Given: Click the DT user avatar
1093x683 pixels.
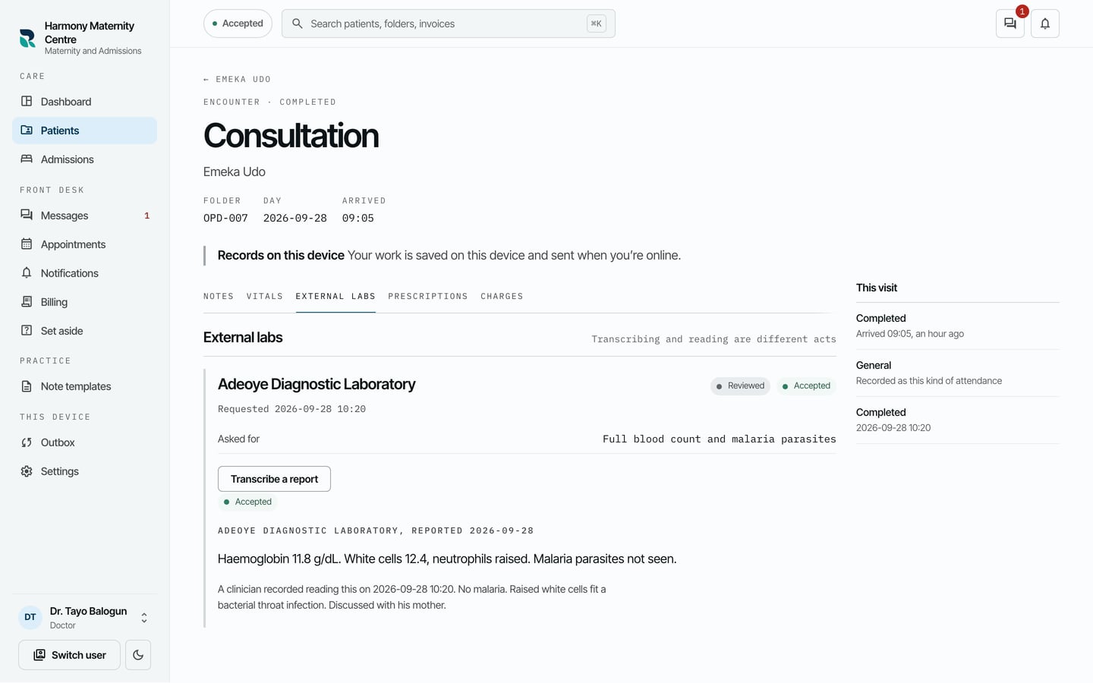Looking at the screenshot, I should point(30,617).
